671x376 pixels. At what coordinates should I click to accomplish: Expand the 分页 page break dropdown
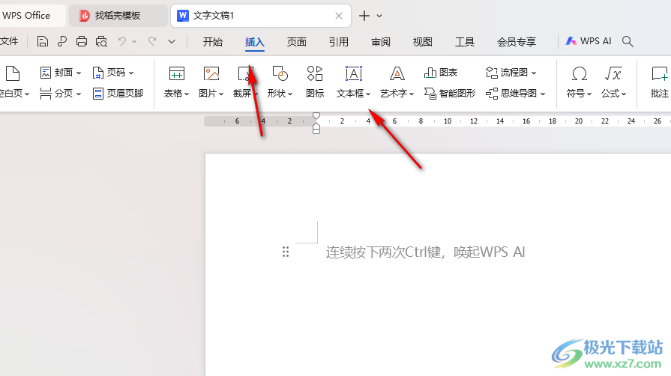pos(79,94)
